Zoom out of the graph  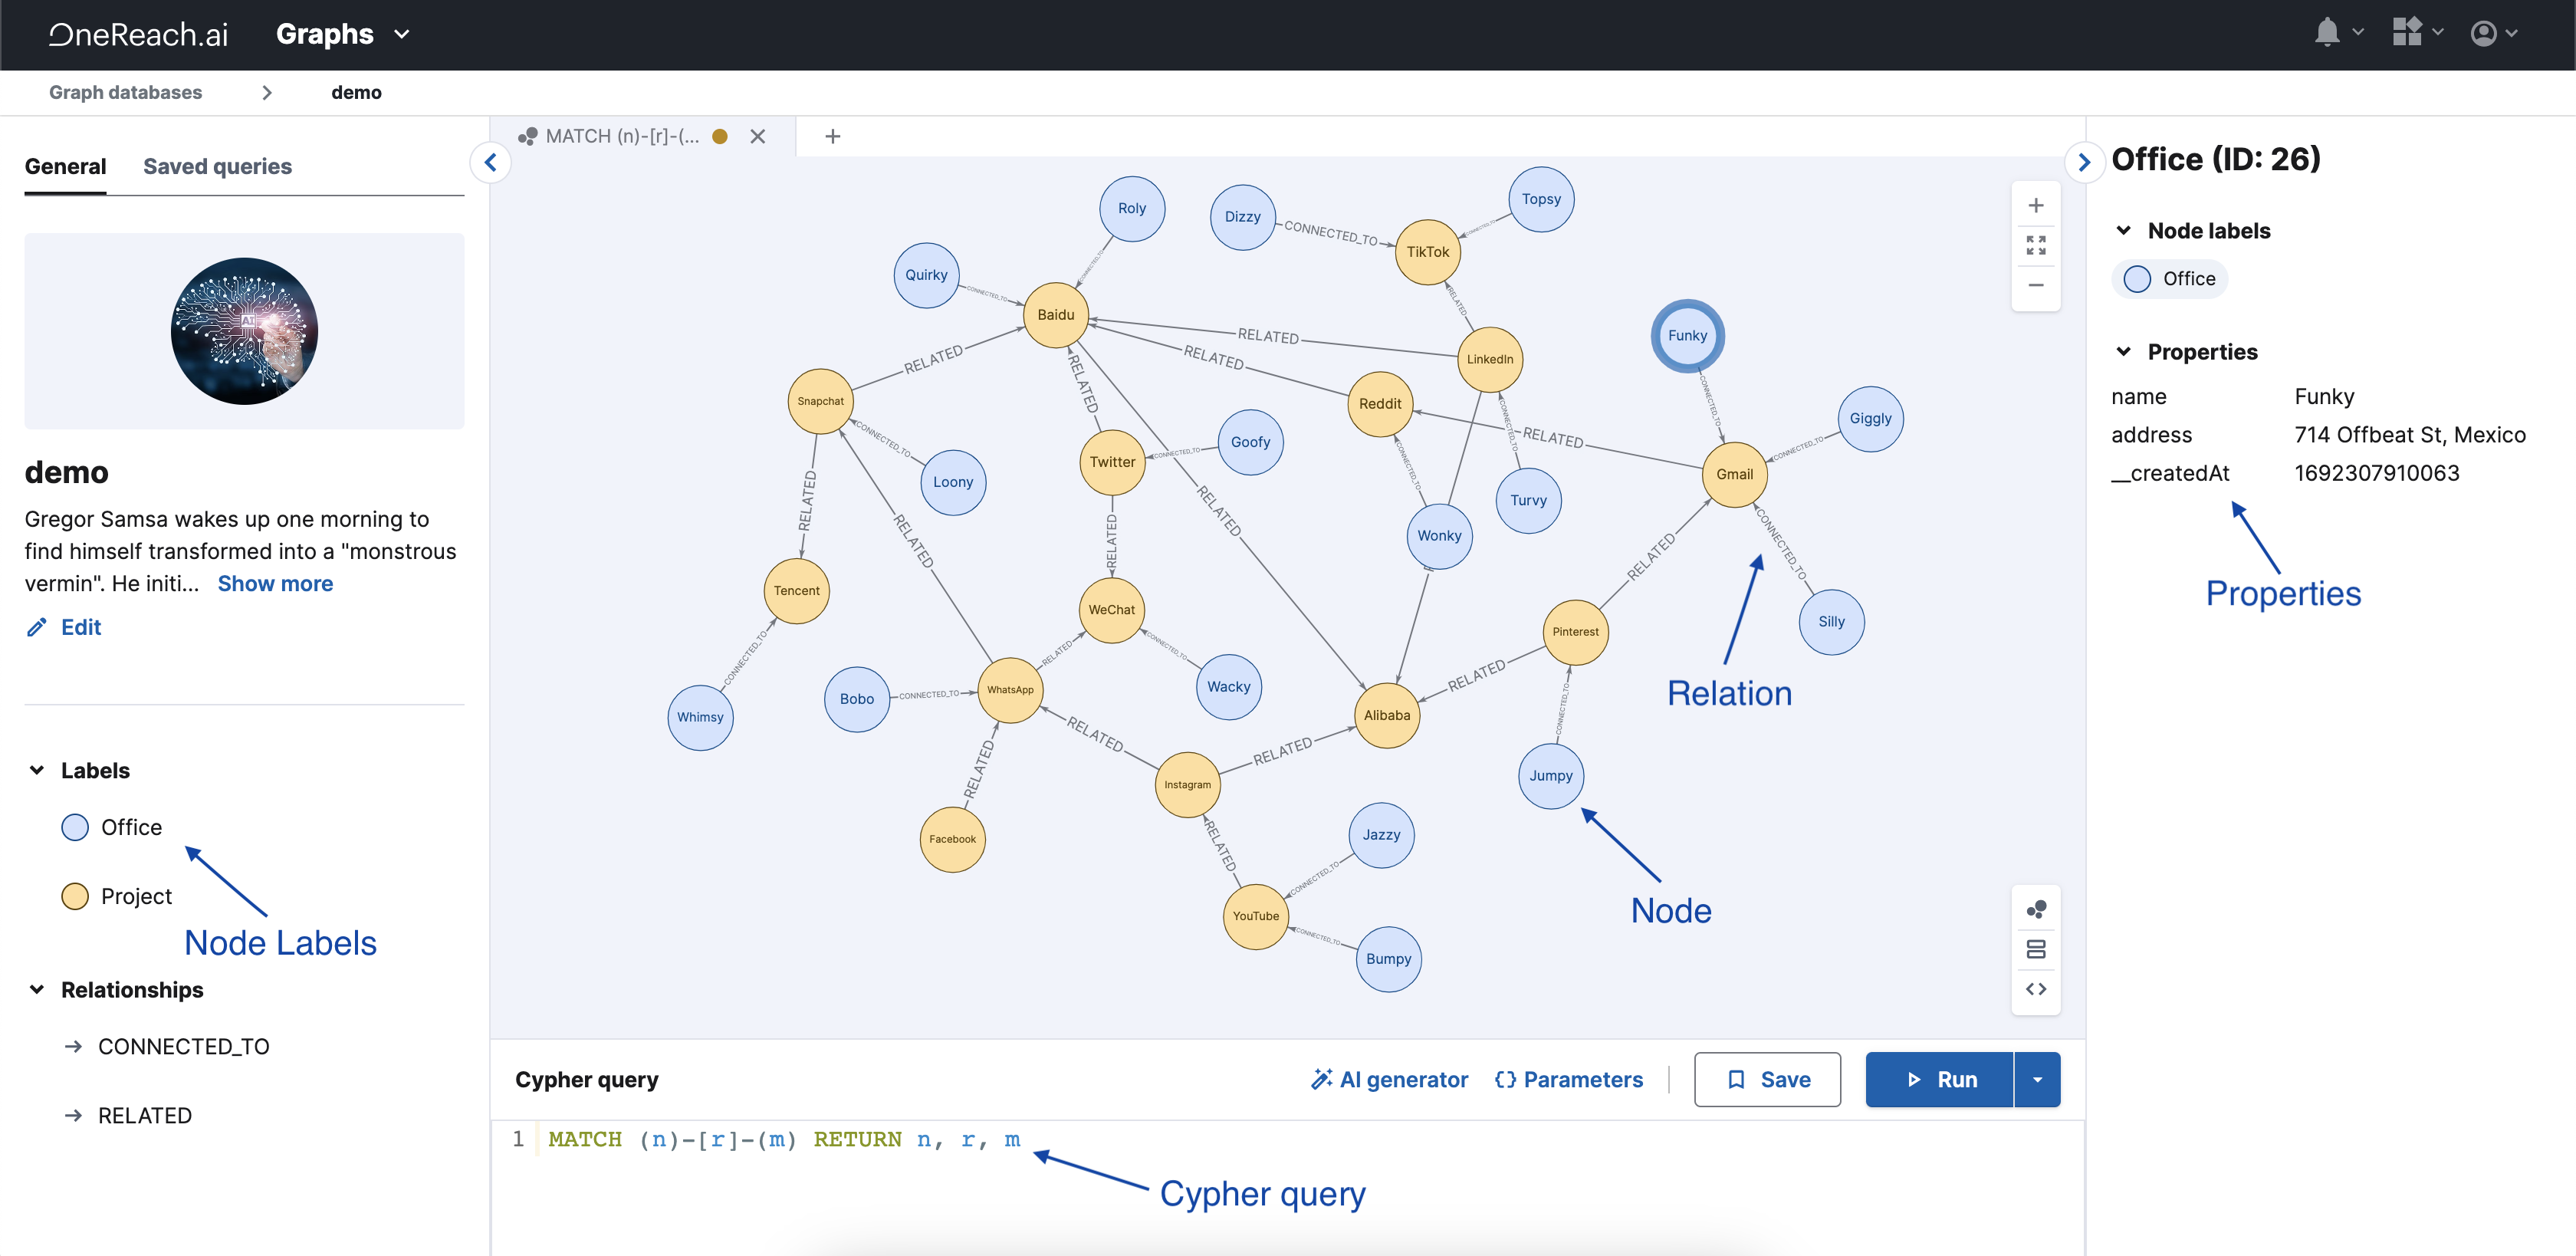(x=2035, y=286)
